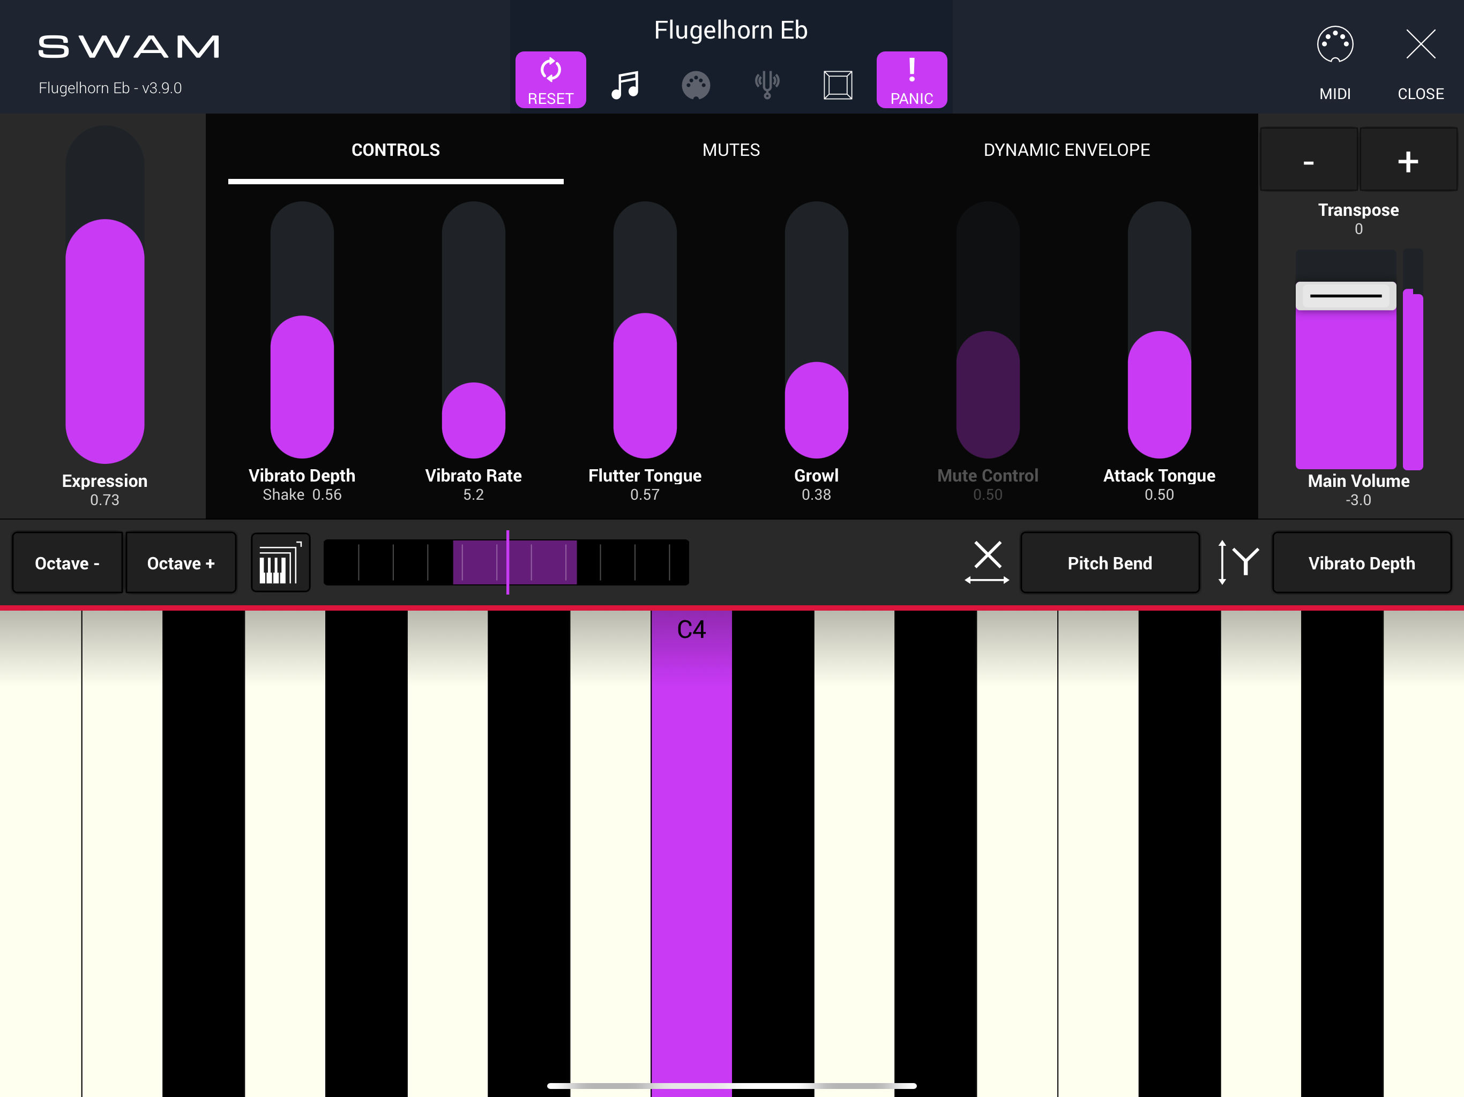
Task: Click the Flugelhorn Eb preset title
Action: click(731, 31)
